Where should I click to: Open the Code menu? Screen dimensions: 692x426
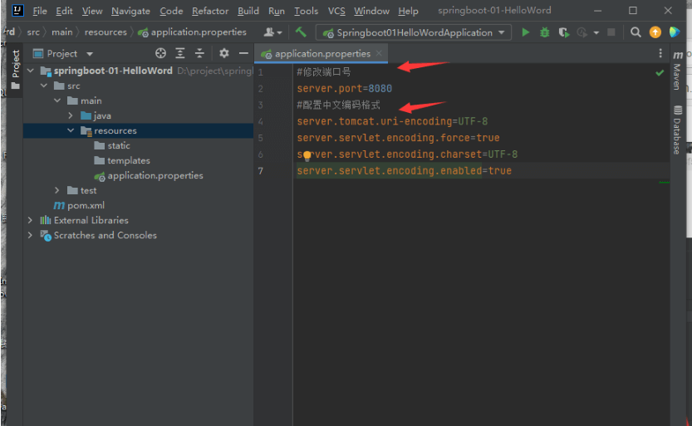click(171, 11)
